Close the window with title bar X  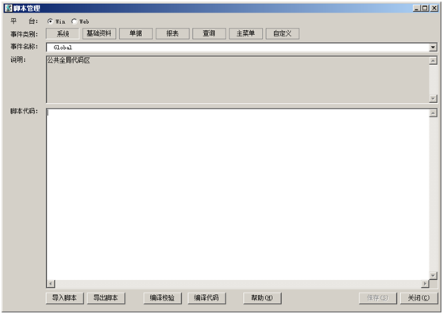click(434, 8)
